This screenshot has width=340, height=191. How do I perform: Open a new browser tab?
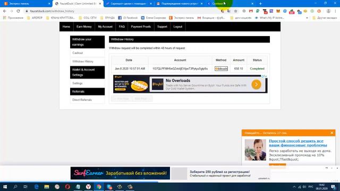(260, 4)
